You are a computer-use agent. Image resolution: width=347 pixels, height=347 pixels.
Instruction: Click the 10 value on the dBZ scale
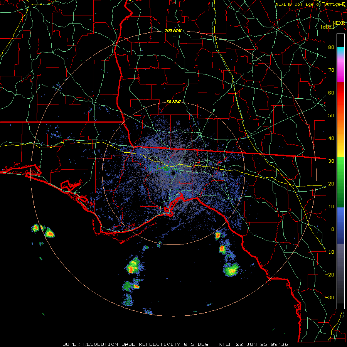point(331,207)
